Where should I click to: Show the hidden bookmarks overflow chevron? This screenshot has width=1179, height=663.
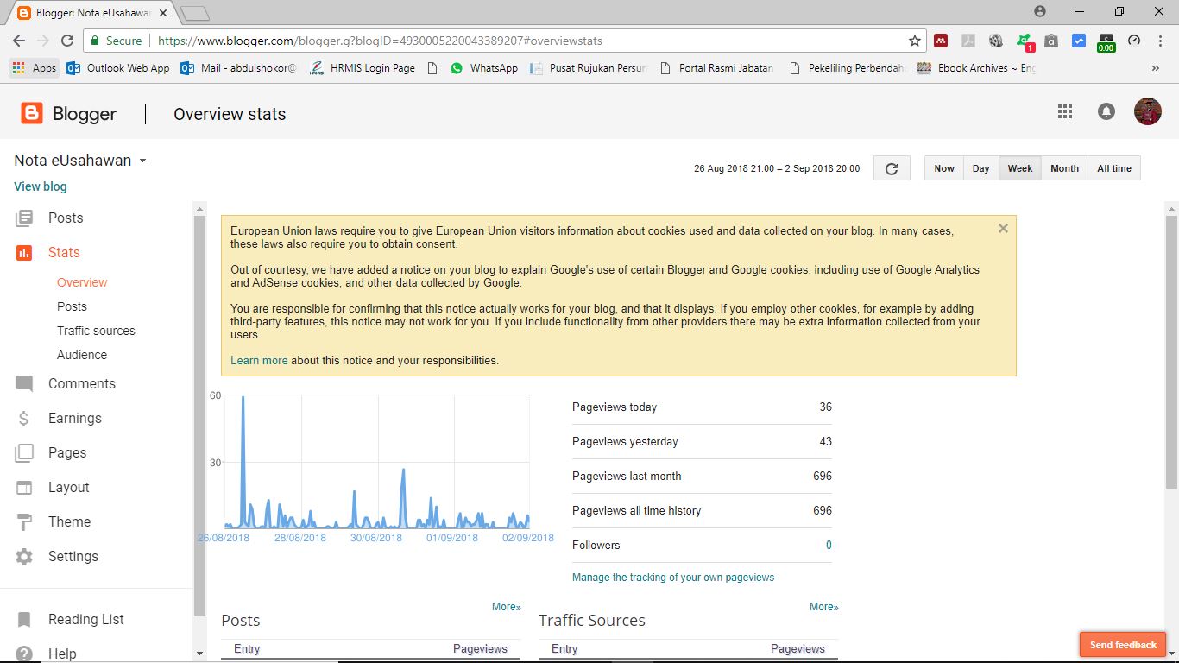tap(1156, 68)
